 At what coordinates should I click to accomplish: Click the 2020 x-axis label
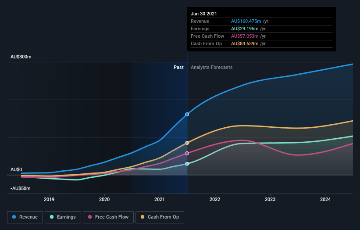[104, 199]
